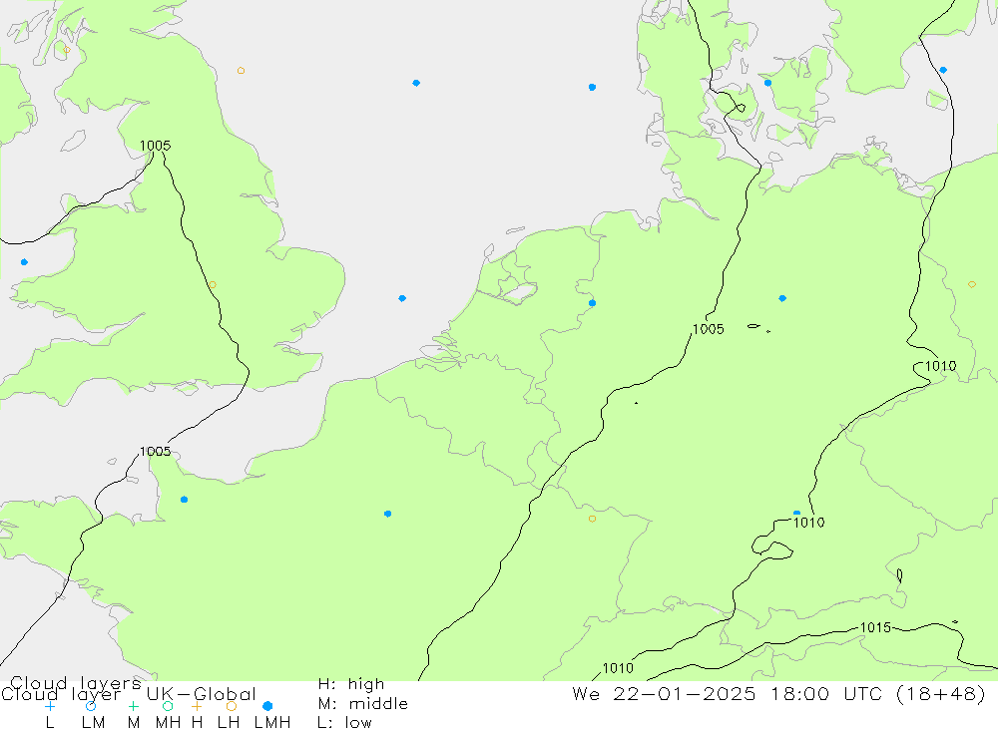Click the 1005 isobar label over Germany

point(709,329)
